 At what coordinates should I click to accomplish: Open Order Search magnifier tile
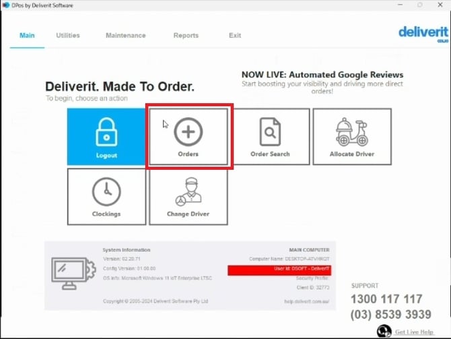tap(271, 137)
